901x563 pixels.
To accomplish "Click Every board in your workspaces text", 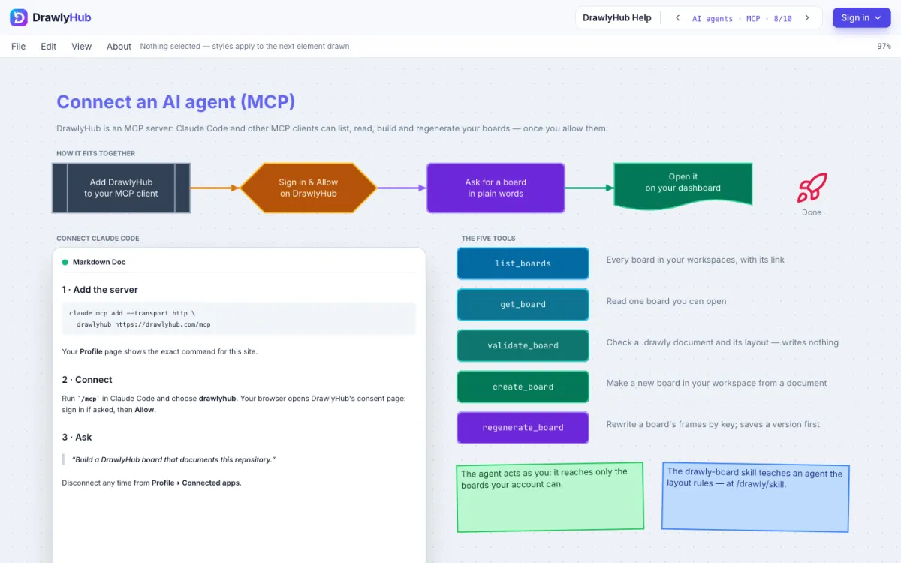I will 695,260.
